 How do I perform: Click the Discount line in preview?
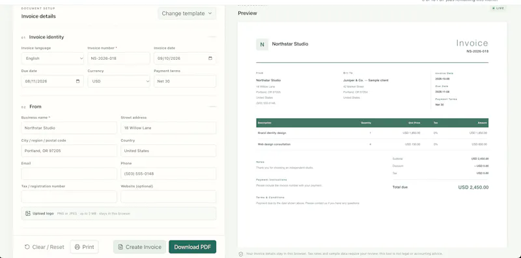[440, 166]
